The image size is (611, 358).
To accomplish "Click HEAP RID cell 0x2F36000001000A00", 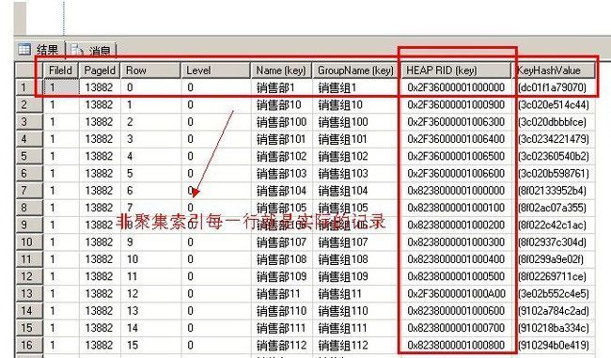I will 456,293.
